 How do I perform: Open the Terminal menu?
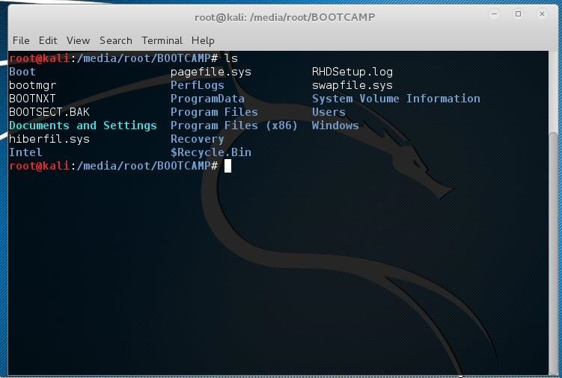162,40
